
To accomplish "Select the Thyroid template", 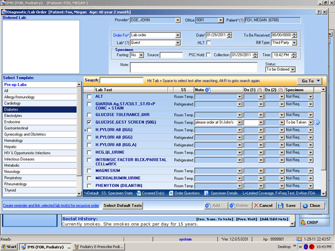I will point(40,190).
